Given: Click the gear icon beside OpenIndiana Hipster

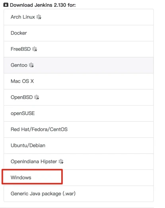Looking at the screenshot, I should (61, 162).
